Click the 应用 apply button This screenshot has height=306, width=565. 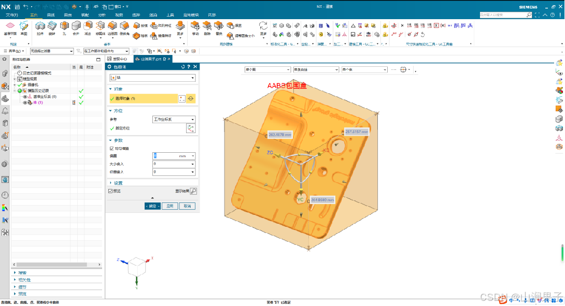pyautogui.click(x=169, y=206)
